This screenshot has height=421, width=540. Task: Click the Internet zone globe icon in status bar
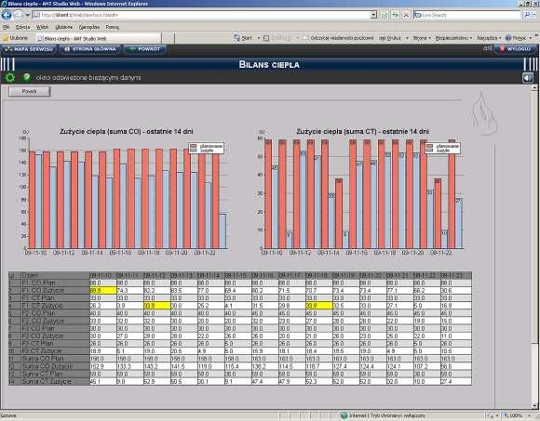tap(344, 415)
